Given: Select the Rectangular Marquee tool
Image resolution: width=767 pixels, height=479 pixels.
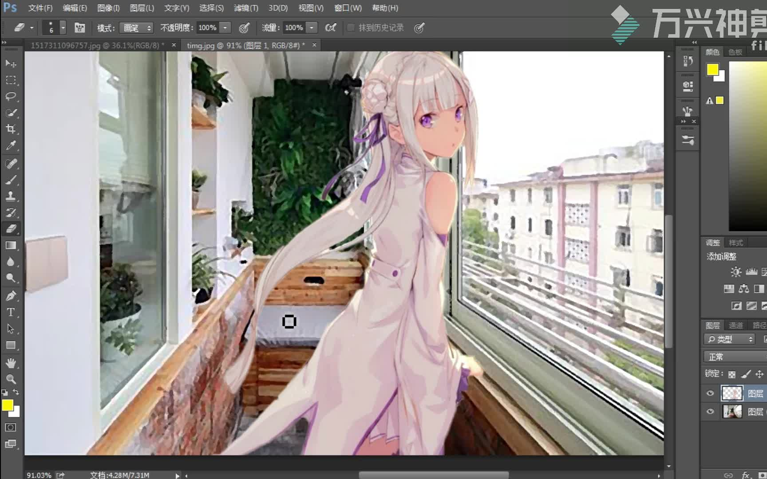Looking at the screenshot, I should (x=11, y=80).
